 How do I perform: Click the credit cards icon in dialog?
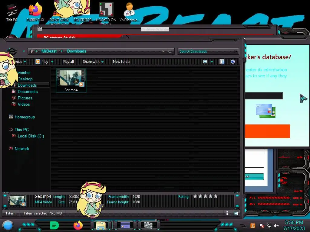click(265, 111)
